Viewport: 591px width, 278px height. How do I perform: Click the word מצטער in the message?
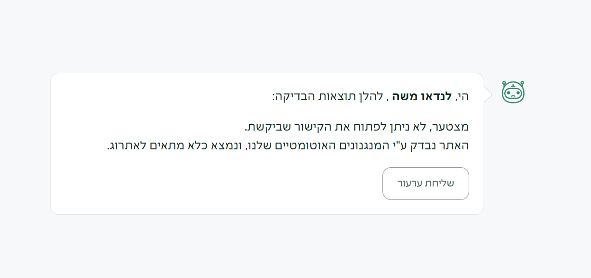tap(450, 127)
